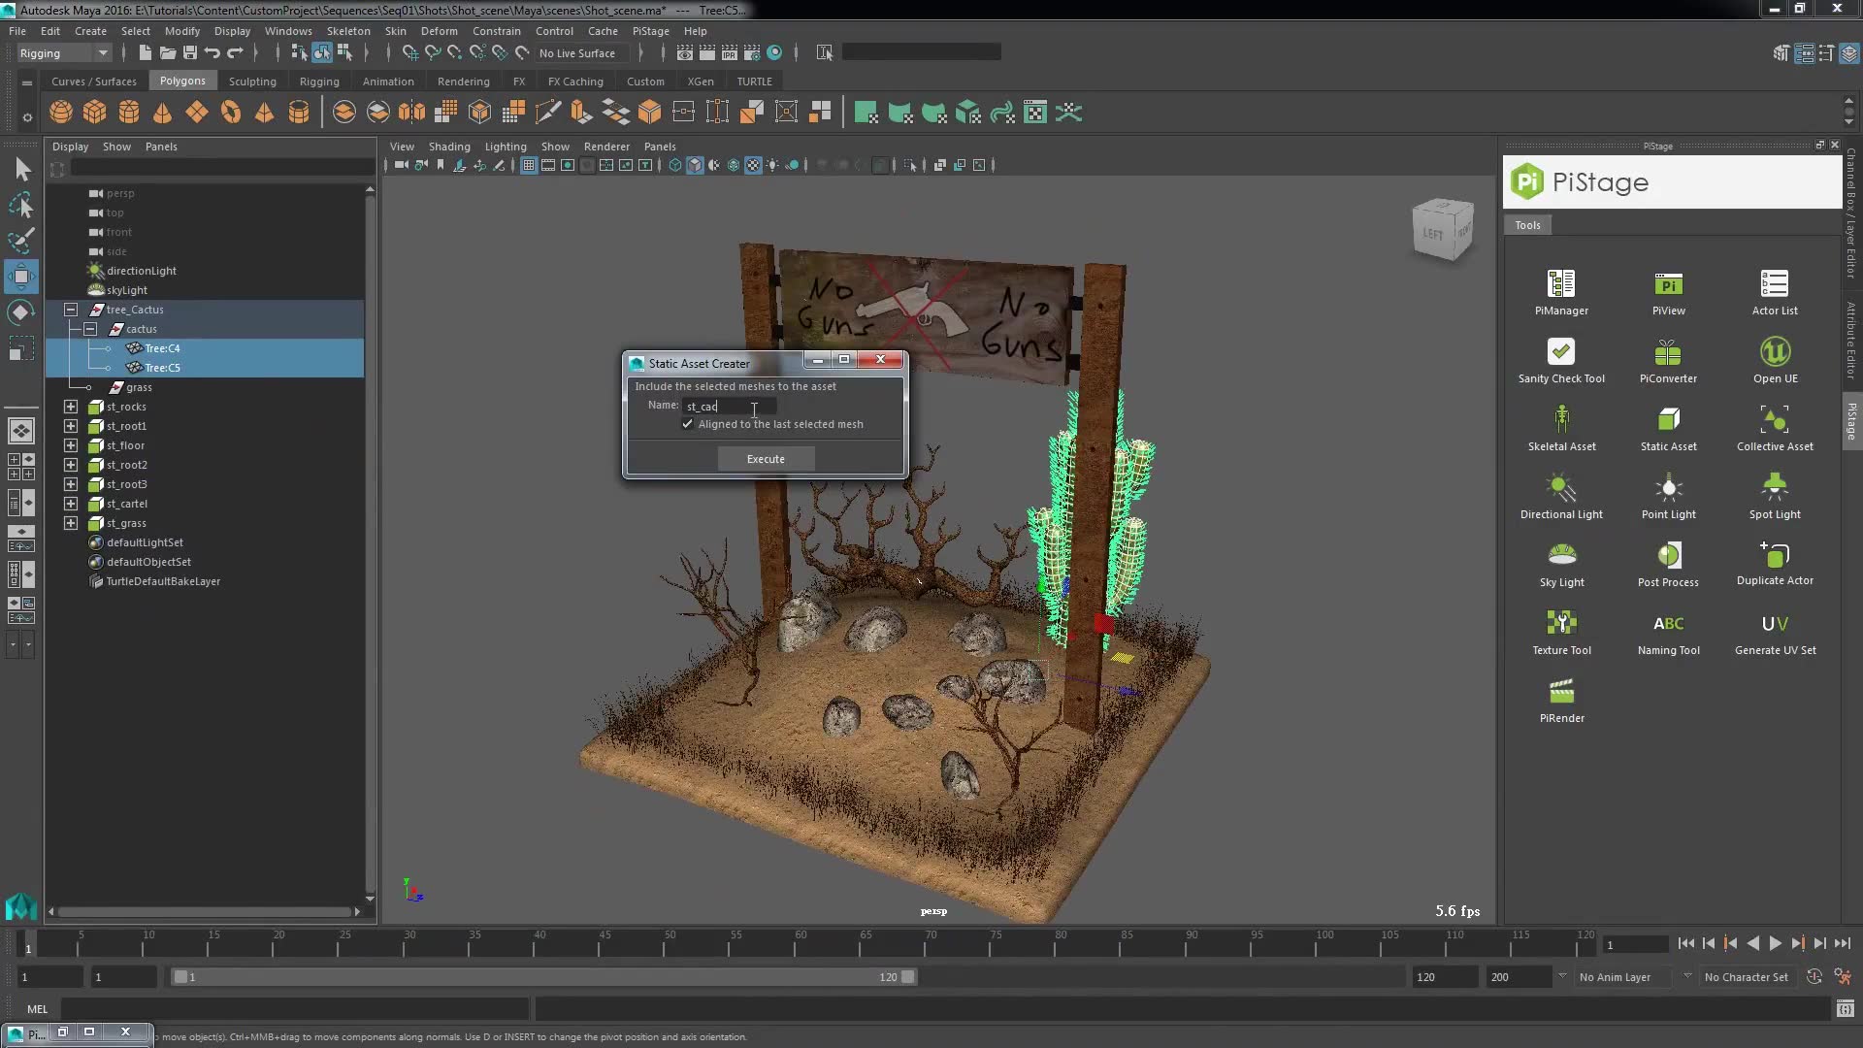Create a Sky Light
The width and height of the screenshot is (1863, 1048).
1560,556
